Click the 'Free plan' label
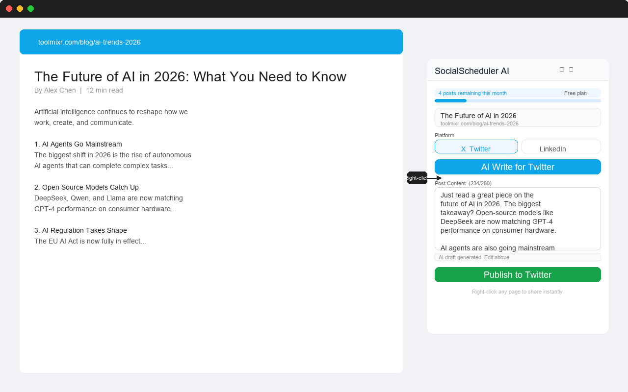This screenshot has width=628, height=392. pos(575,93)
